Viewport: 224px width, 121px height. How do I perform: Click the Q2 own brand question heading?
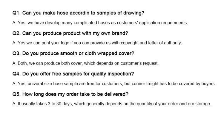[x=70, y=33]
